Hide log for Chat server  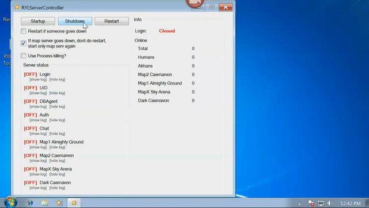click(57, 133)
